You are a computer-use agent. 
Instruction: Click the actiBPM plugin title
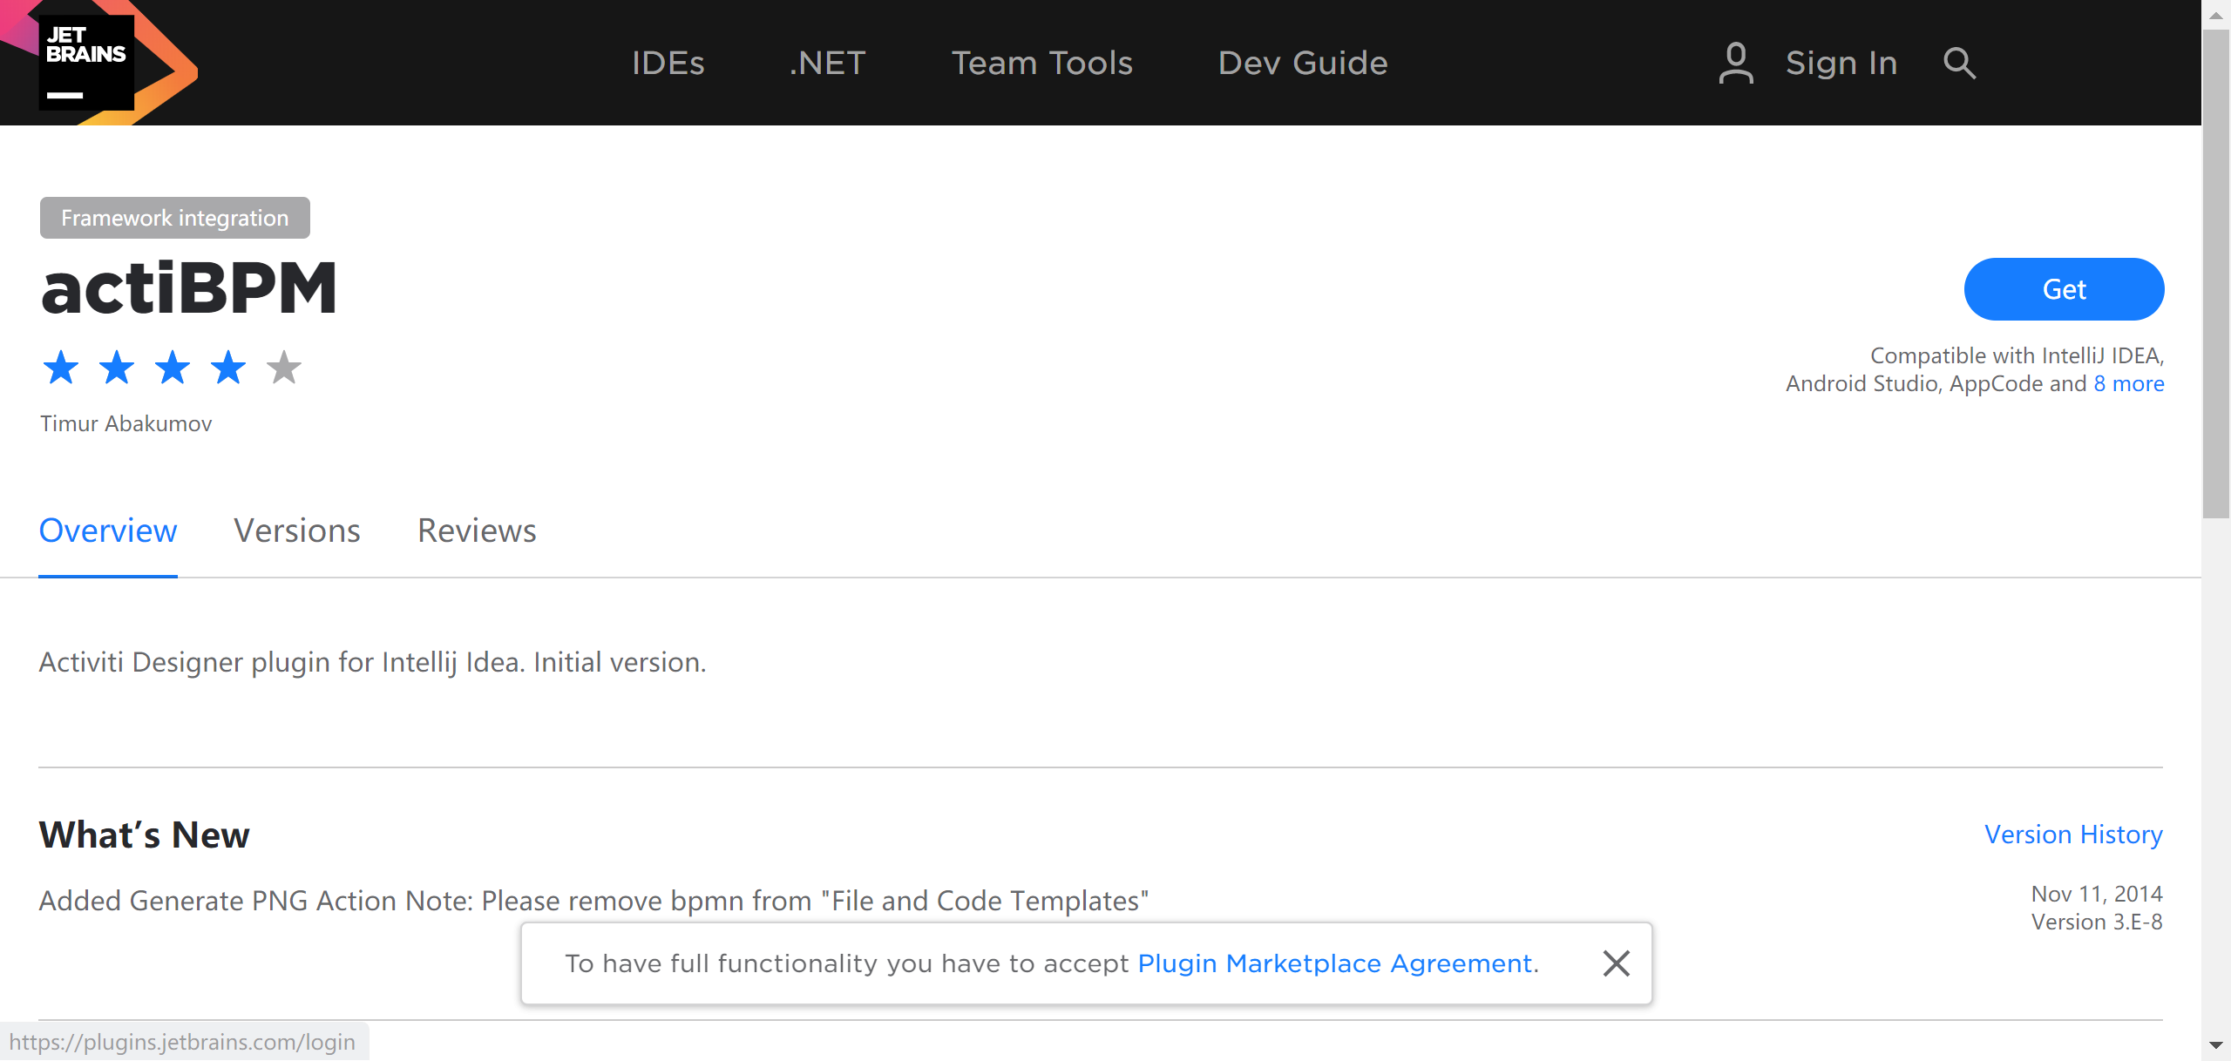click(x=189, y=288)
